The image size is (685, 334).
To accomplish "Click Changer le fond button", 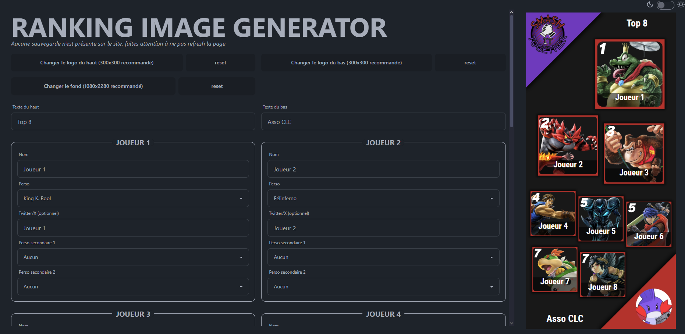I will click(x=93, y=86).
